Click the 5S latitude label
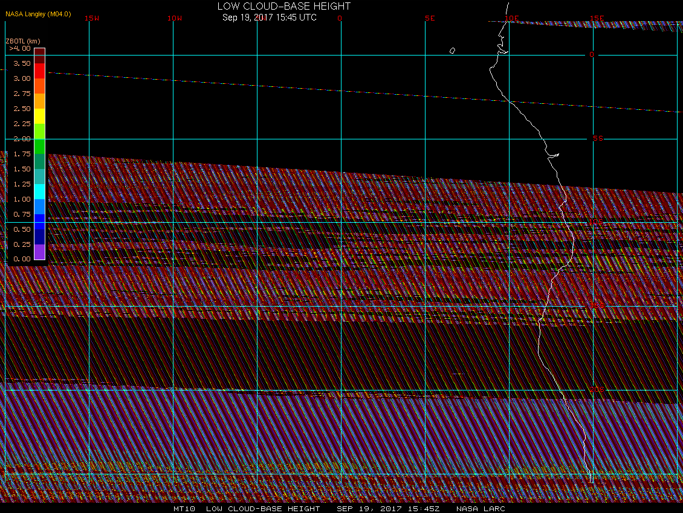Image resolution: width=683 pixels, height=513 pixels. click(598, 139)
